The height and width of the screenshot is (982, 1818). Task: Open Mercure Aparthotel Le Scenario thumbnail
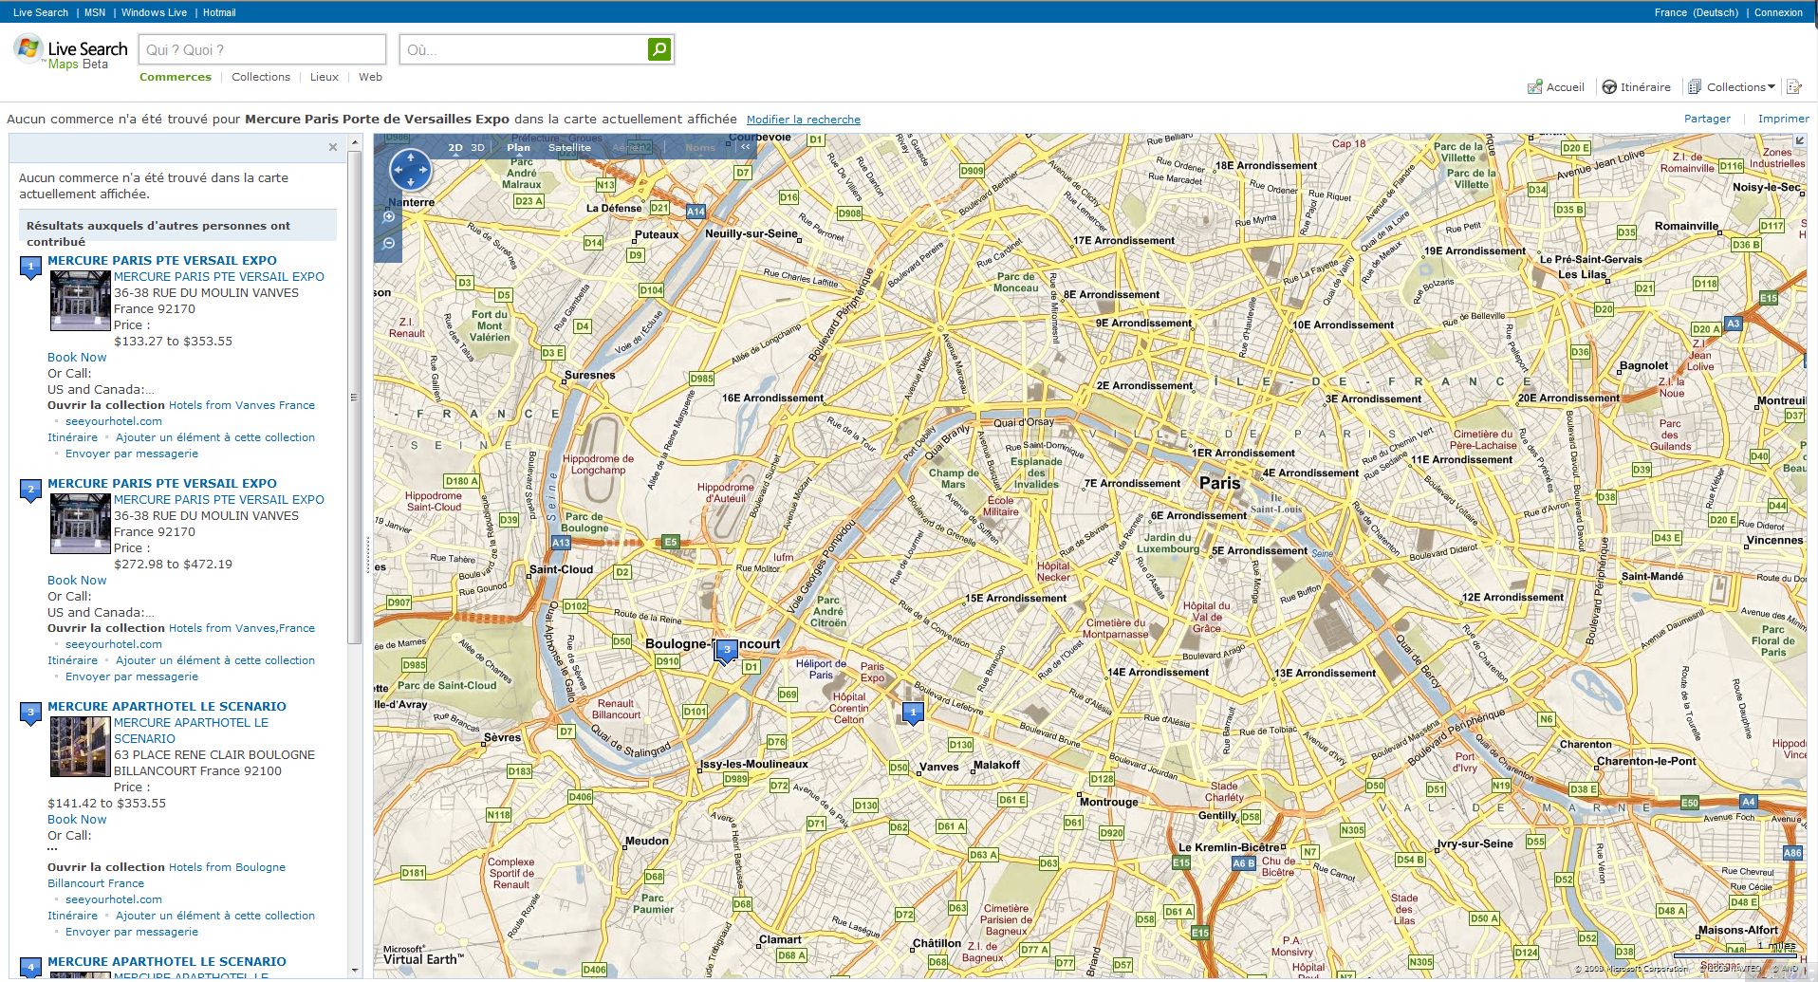coord(80,747)
